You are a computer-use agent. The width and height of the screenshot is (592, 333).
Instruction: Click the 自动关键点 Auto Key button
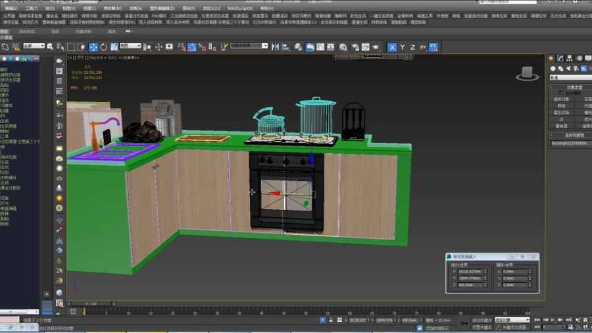tap(481, 320)
